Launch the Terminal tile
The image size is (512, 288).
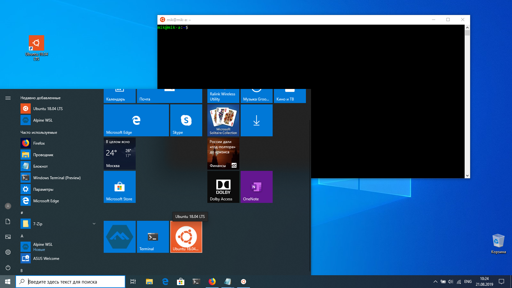pos(153,237)
